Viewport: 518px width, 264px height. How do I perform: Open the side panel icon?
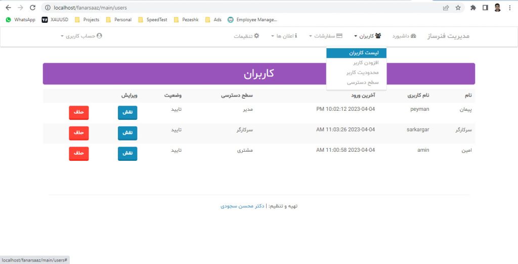(485, 8)
